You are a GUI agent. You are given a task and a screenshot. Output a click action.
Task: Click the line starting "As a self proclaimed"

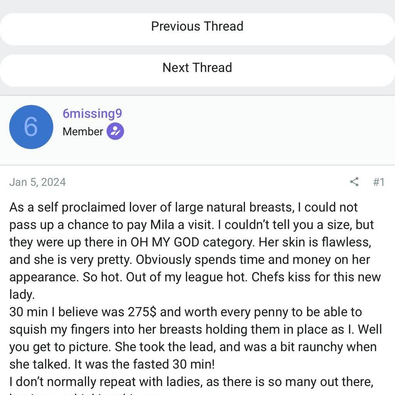[184, 207]
